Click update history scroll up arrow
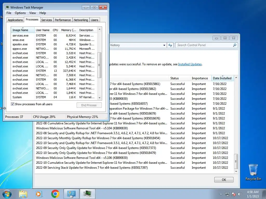This screenshot has height=199, width=266. (x=236, y=78)
